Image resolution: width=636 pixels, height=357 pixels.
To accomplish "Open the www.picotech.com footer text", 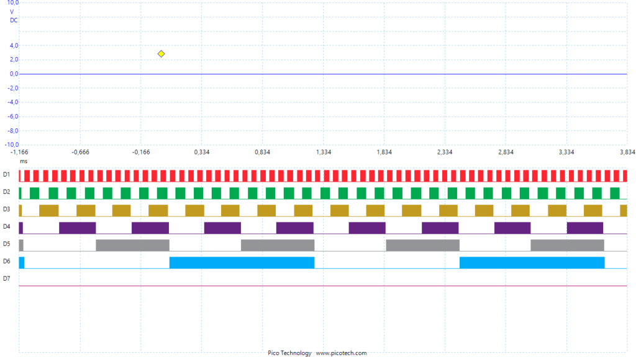I will point(341,353).
